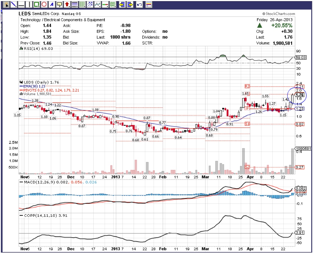Click the Prev Close value 1.46

pyautogui.click(x=47, y=43)
